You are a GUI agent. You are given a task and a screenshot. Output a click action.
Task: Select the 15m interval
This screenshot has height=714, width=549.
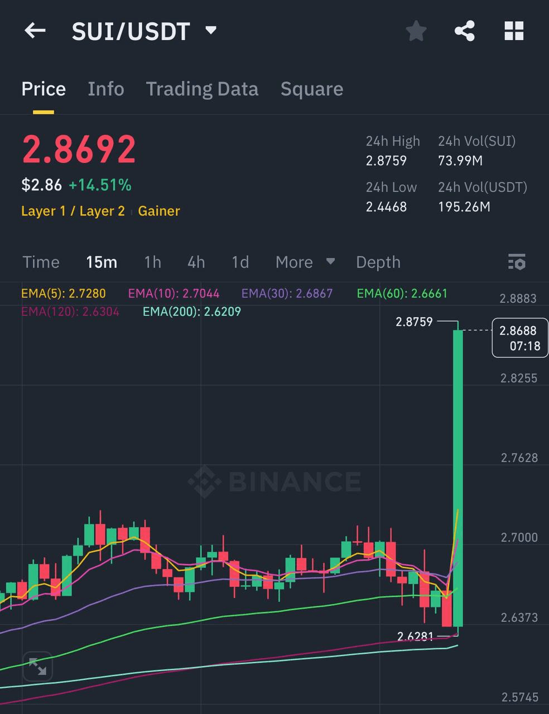(x=102, y=262)
